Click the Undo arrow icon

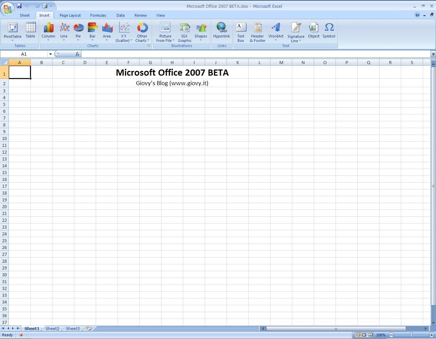pyautogui.click(x=27, y=6)
